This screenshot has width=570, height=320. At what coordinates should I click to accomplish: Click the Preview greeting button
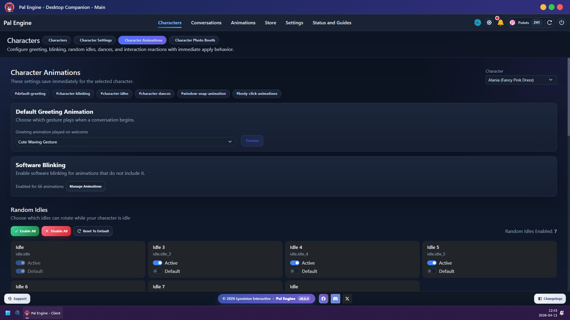click(x=252, y=141)
